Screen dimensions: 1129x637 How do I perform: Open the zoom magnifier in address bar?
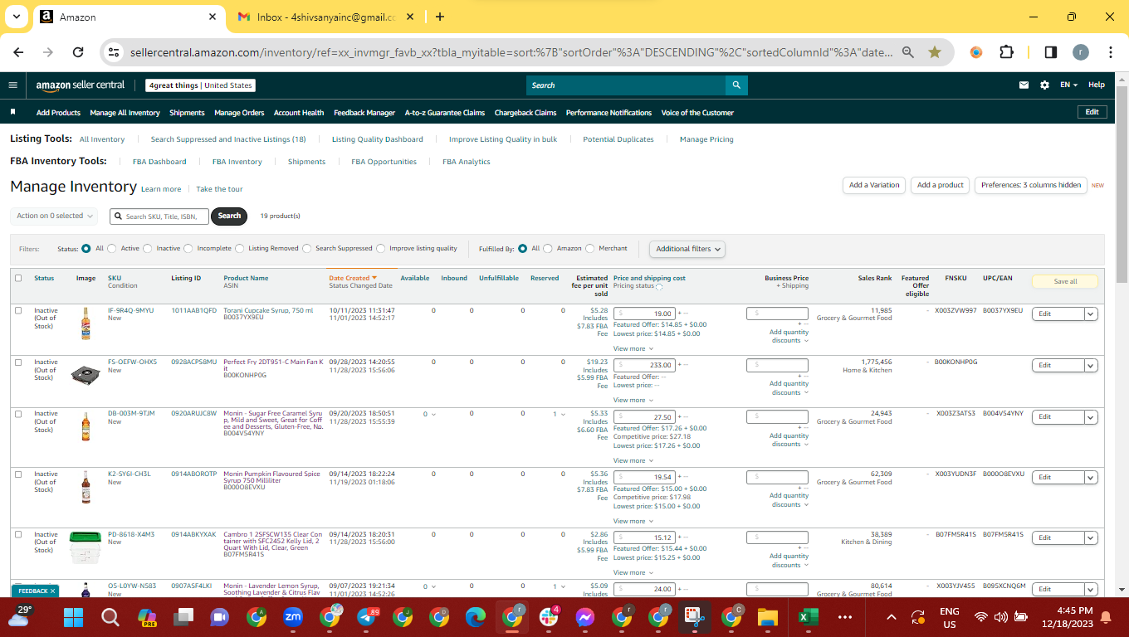[x=908, y=51]
